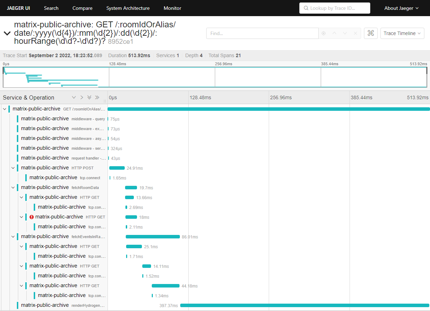Collapse HTTP GET 25.1ms span chevron
Viewport: 430px width, 311px height.
21,246
